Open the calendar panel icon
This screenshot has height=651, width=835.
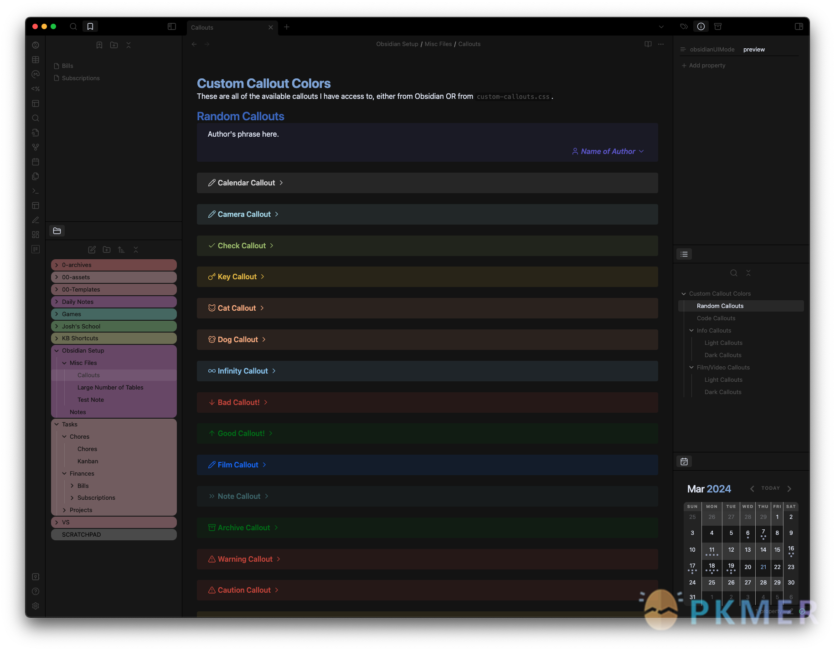pyautogui.click(x=684, y=461)
